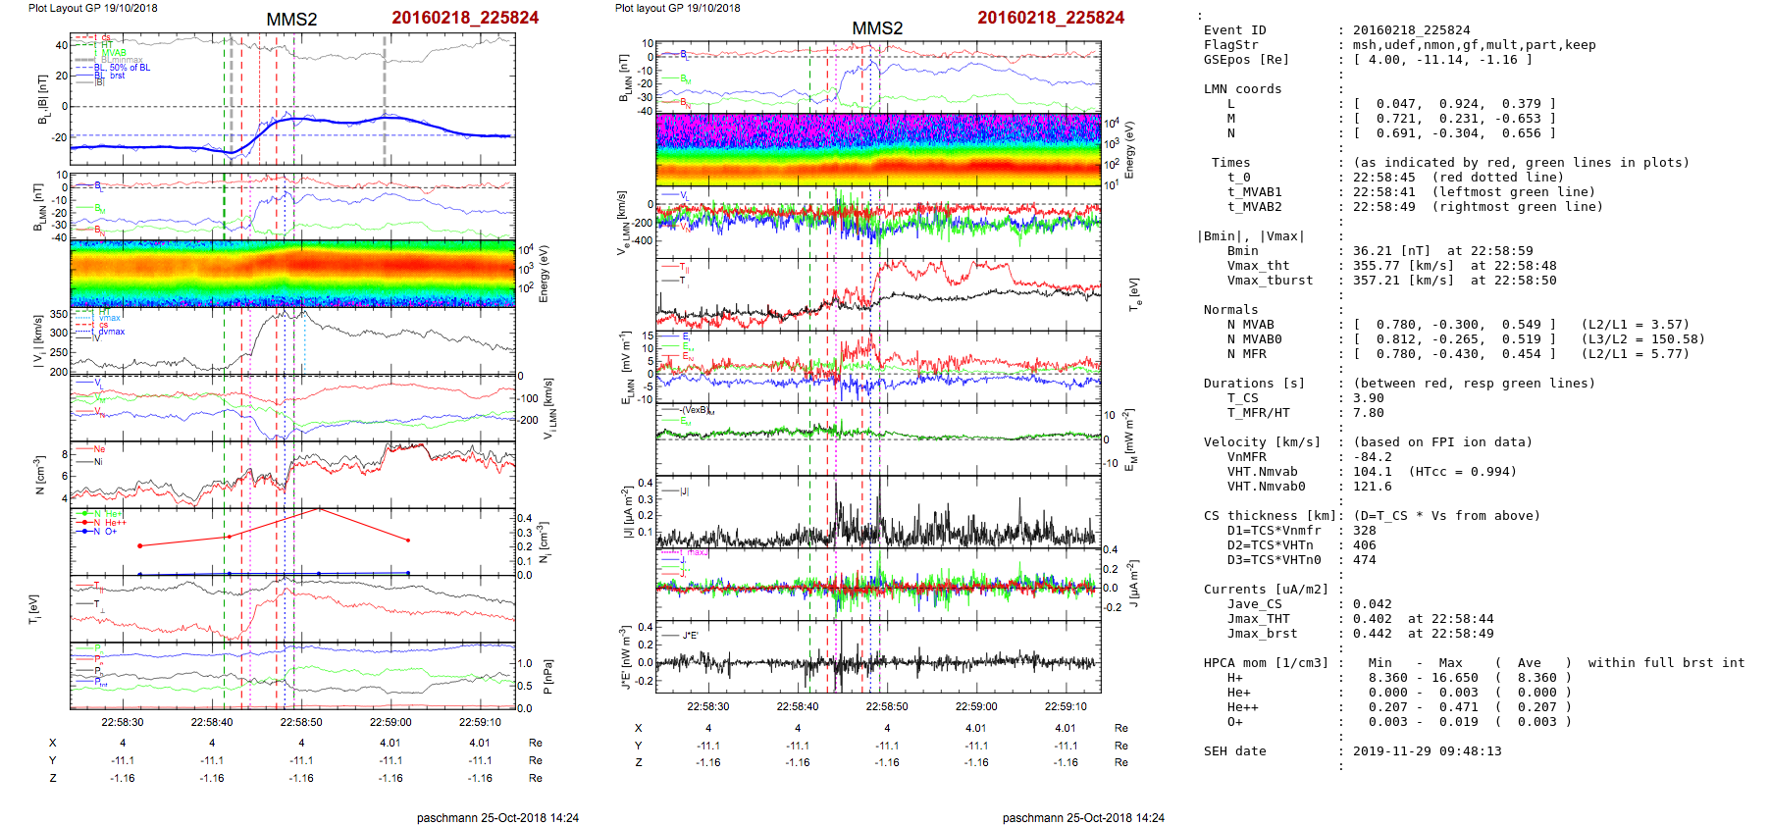Click the paschmann footer under left plot
This screenshot has width=1770, height=825.
(497, 817)
